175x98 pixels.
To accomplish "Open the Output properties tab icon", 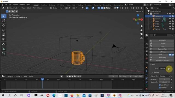I will [147, 48].
